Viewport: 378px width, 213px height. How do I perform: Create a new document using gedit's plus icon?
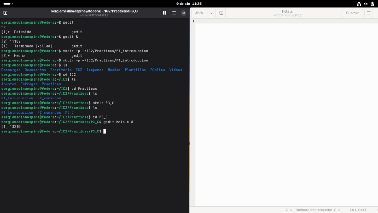[x=221, y=13]
